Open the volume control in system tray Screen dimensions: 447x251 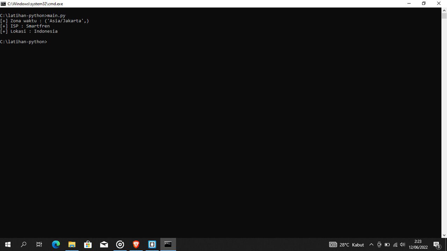[x=403, y=245]
